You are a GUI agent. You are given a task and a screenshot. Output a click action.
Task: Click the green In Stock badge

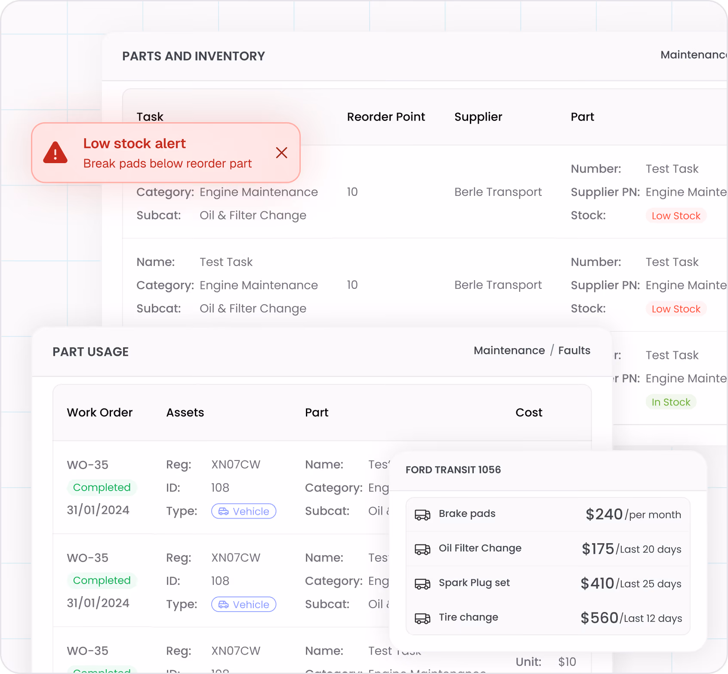click(671, 402)
